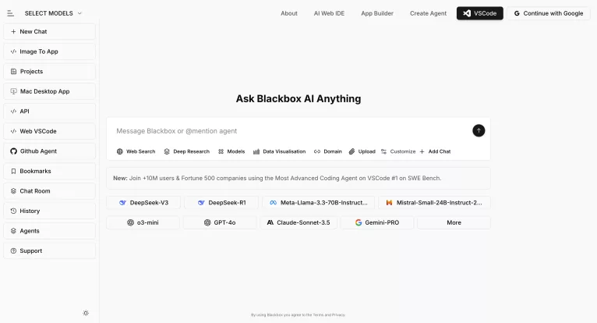This screenshot has width=597, height=323.
Task: Click Add Chat
Action: tap(435, 151)
